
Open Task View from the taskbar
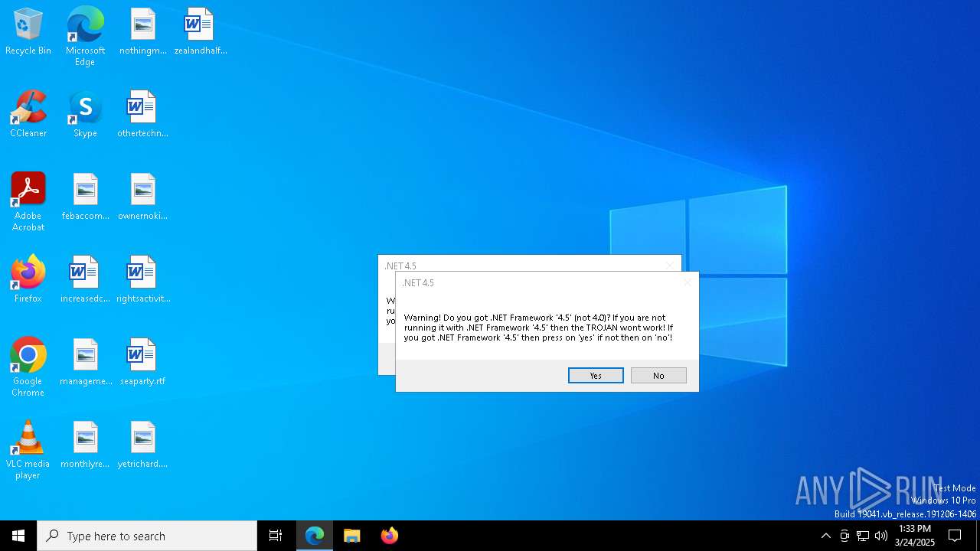[x=276, y=536]
